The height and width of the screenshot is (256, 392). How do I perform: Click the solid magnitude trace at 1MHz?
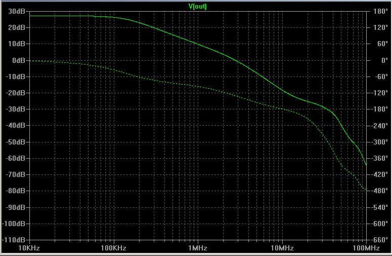[x=198, y=44]
